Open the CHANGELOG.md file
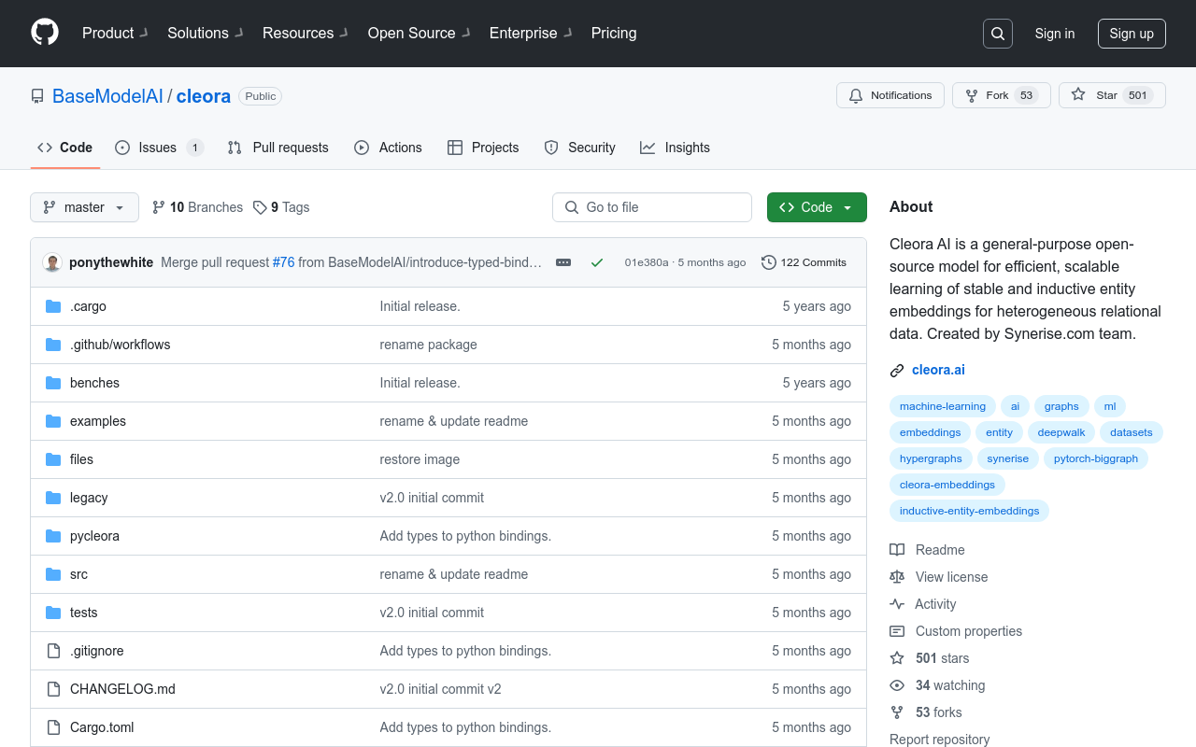This screenshot has width=1196, height=747. [x=122, y=689]
